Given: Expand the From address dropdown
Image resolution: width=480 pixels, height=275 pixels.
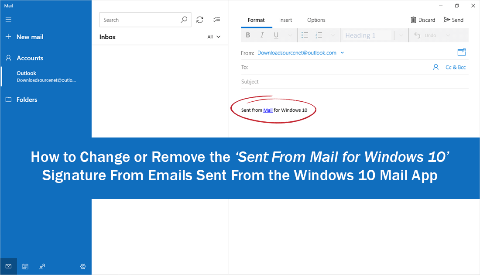Looking at the screenshot, I should (x=342, y=53).
